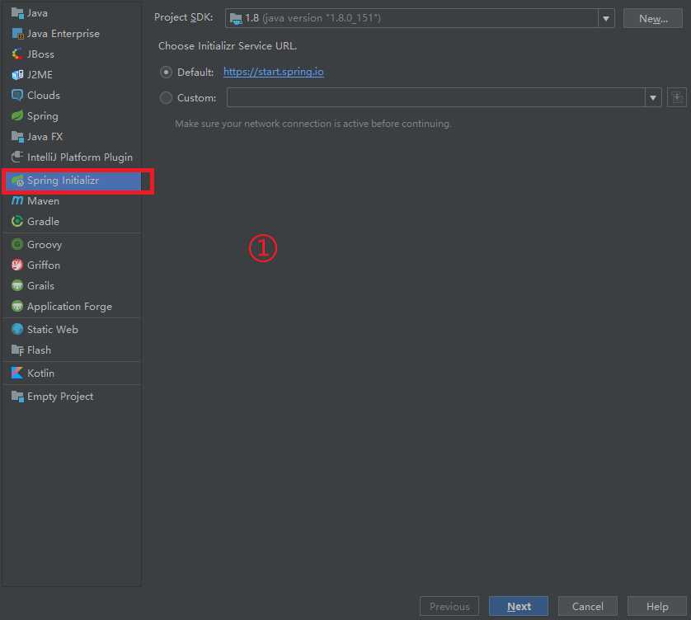Viewport: 691px width, 620px height.
Task: Select the Java FX folder icon
Action: [x=17, y=137]
